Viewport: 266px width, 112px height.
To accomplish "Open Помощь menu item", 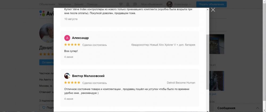I will coord(92,4).
